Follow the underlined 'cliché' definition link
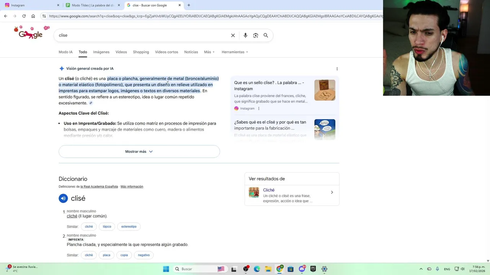The image size is (490, 275). point(72,216)
